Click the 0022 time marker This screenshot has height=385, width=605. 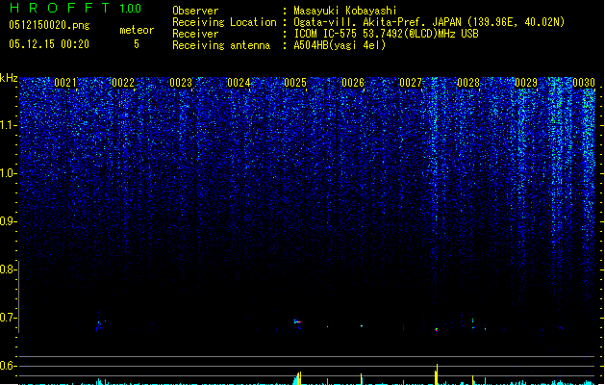[x=123, y=83]
